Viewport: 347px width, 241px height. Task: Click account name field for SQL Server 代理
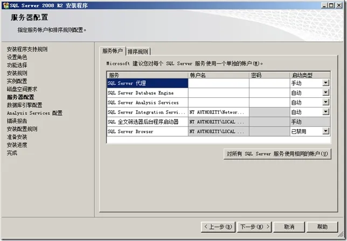[x=219, y=83]
